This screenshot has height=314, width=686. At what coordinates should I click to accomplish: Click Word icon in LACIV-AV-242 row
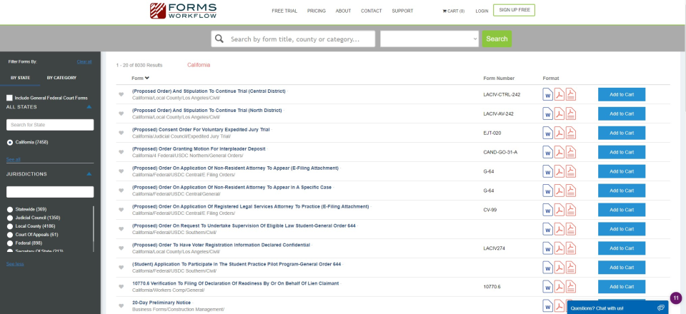(x=548, y=113)
